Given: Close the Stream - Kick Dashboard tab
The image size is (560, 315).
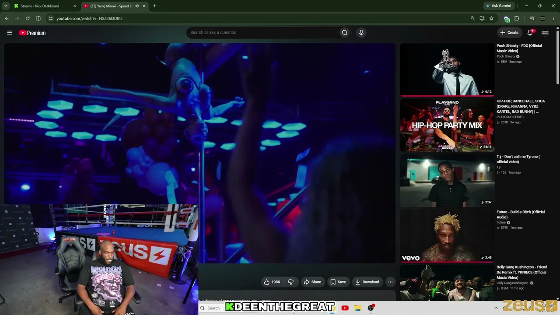Looking at the screenshot, I should tap(74, 6).
